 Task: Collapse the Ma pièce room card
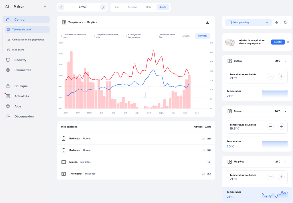tap(285, 162)
